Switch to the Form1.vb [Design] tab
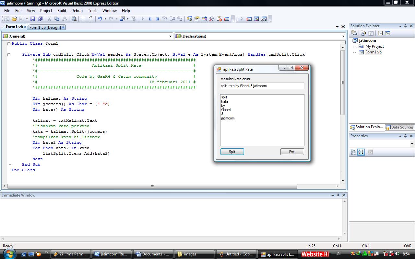Screen dimensions: 415x259 pos(46,27)
